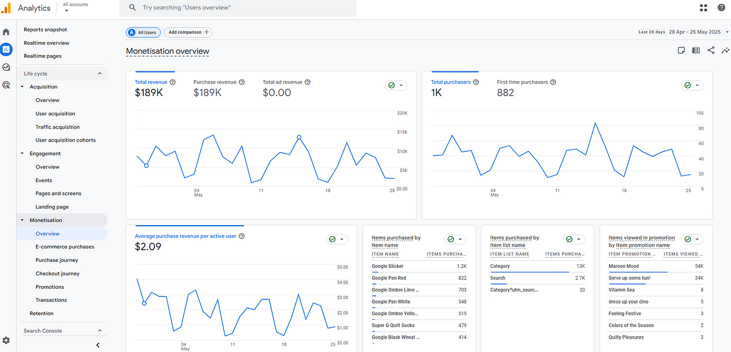Click the edit comparisons icon

pyautogui.click(x=696, y=50)
